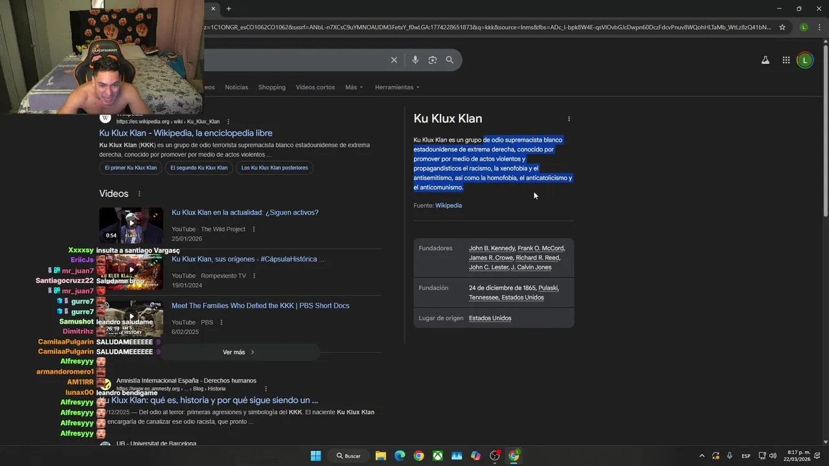The width and height of the screenshot is (829, 466).
Task: Open Copilot from taskbar
Action: coord(476,456)
